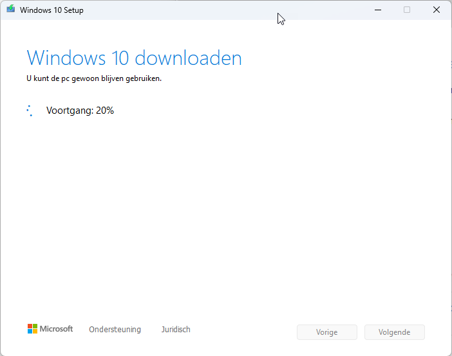
Task: Click the "U kunt de pc gewoon blijven gebruiken." text
Action: coord(94,78)
